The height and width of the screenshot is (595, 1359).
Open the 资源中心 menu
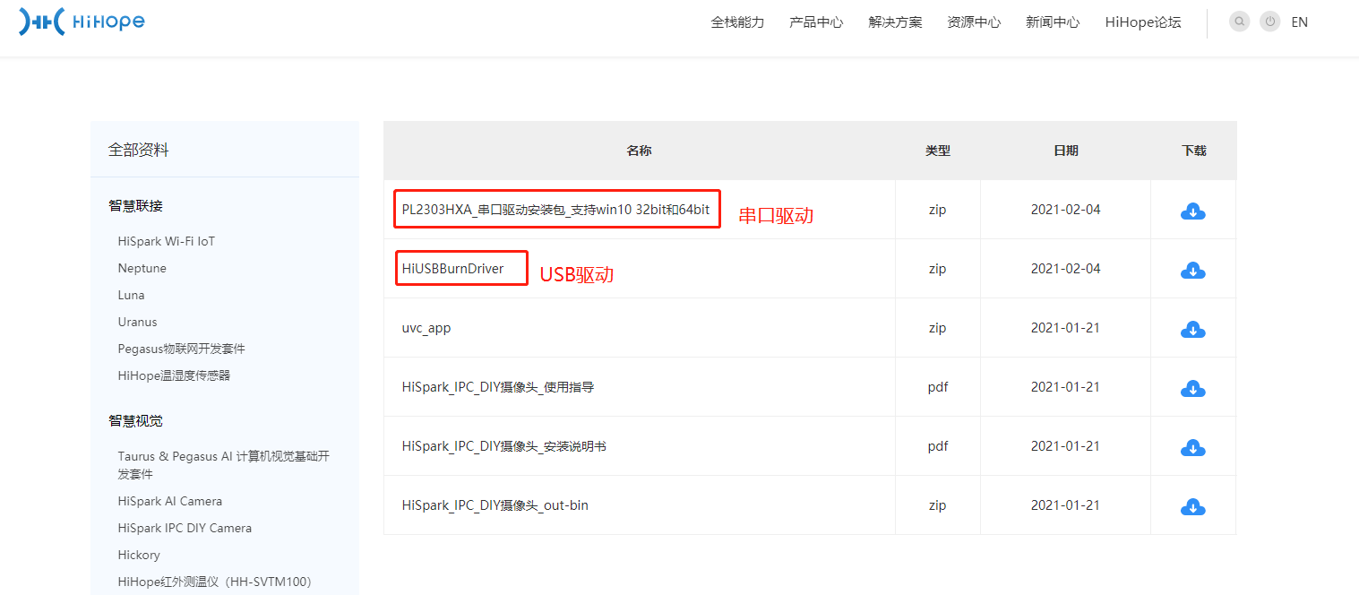[974, 22]
